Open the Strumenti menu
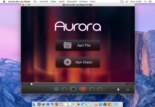 click(72, 2)
